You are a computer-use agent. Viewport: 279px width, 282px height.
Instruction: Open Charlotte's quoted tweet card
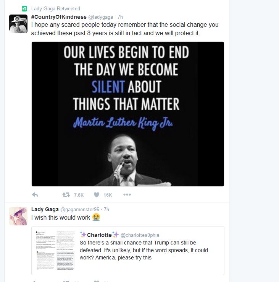128,251
